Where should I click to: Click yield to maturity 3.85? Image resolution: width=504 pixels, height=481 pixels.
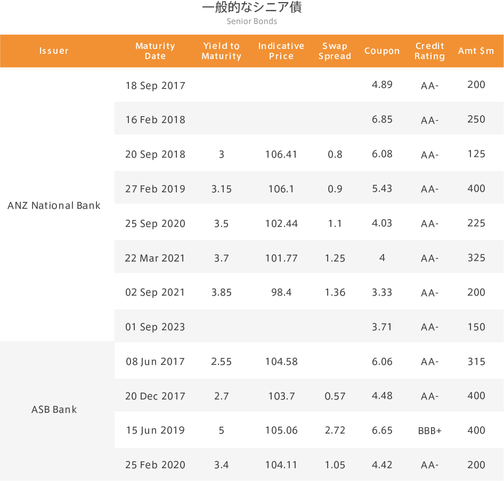click(222, 292)
